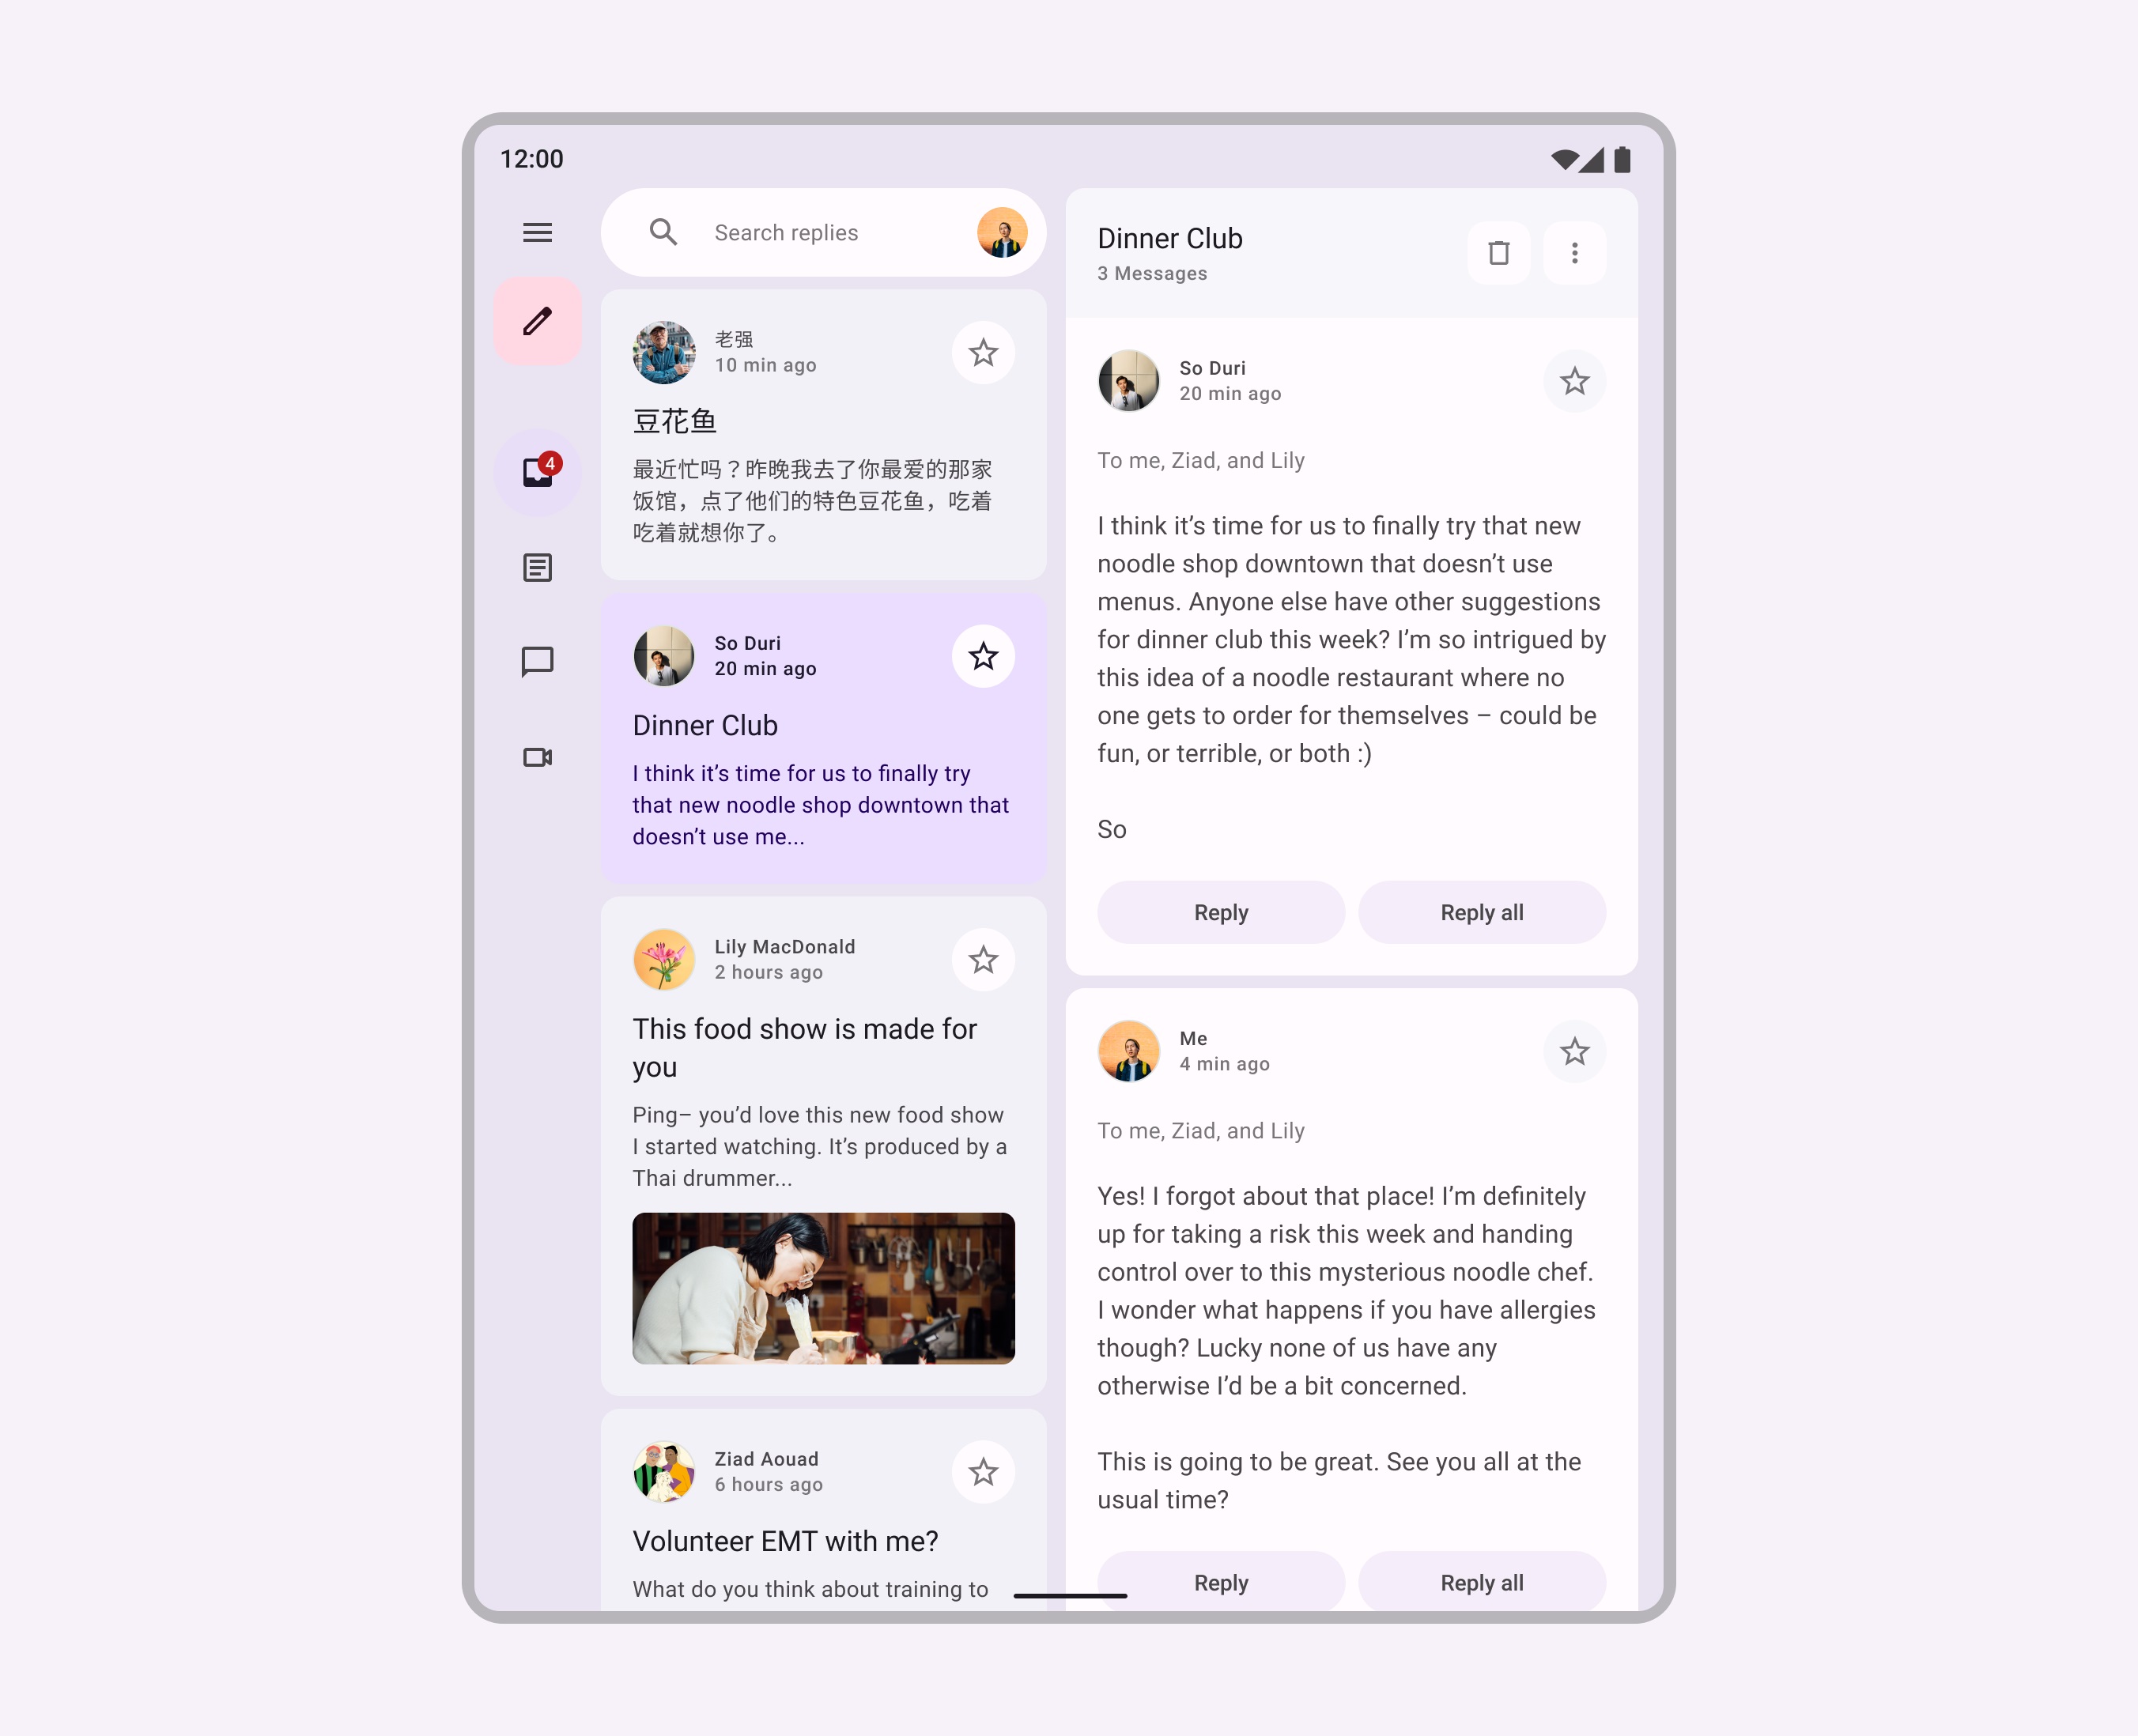Screen dimensions: 2138x1736
Task: Expand the archive icon for Dinner Club
Action: tap(1501, 253)
